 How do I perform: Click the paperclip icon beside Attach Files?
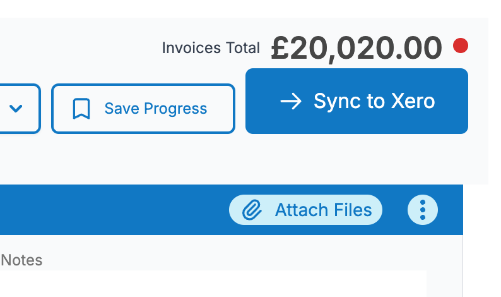[252, 210]
